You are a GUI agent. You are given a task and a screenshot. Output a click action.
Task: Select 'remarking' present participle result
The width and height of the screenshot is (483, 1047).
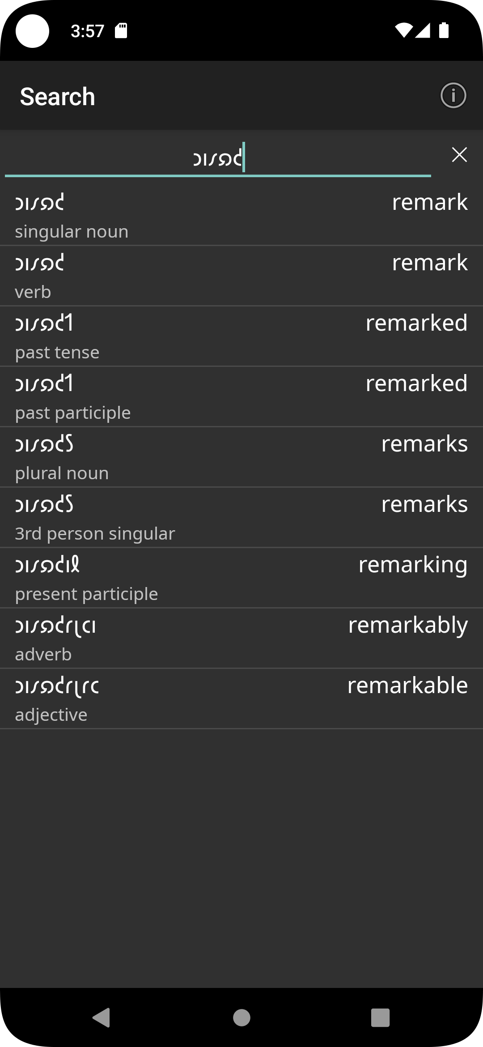[x=241, y=578]
